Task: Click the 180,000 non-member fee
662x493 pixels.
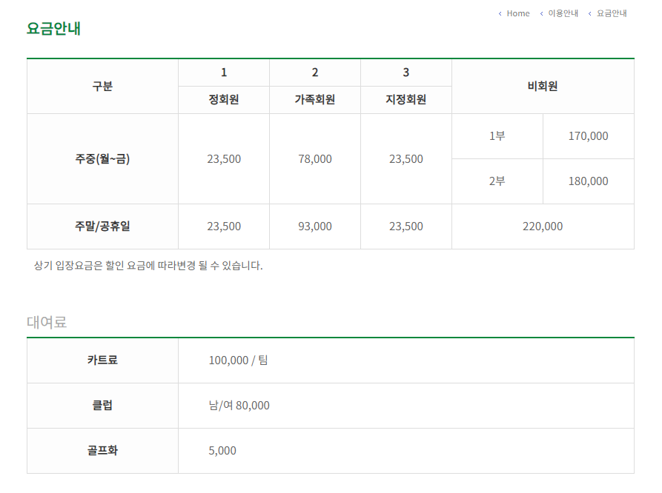Action: coord(589,181)
